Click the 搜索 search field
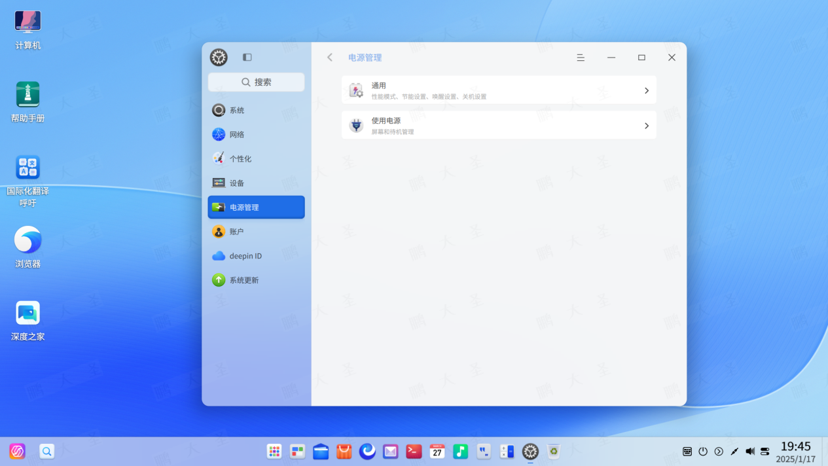This screenshot has width=828, height=466. coord(256,82)
